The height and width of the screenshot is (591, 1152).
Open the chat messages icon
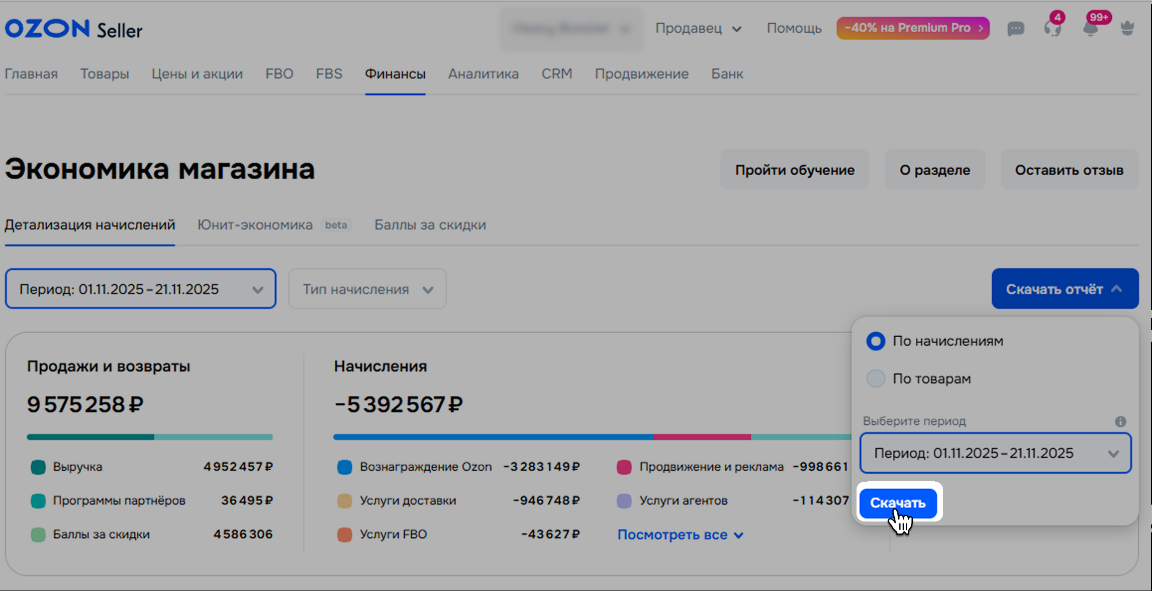pos(1015,28)
